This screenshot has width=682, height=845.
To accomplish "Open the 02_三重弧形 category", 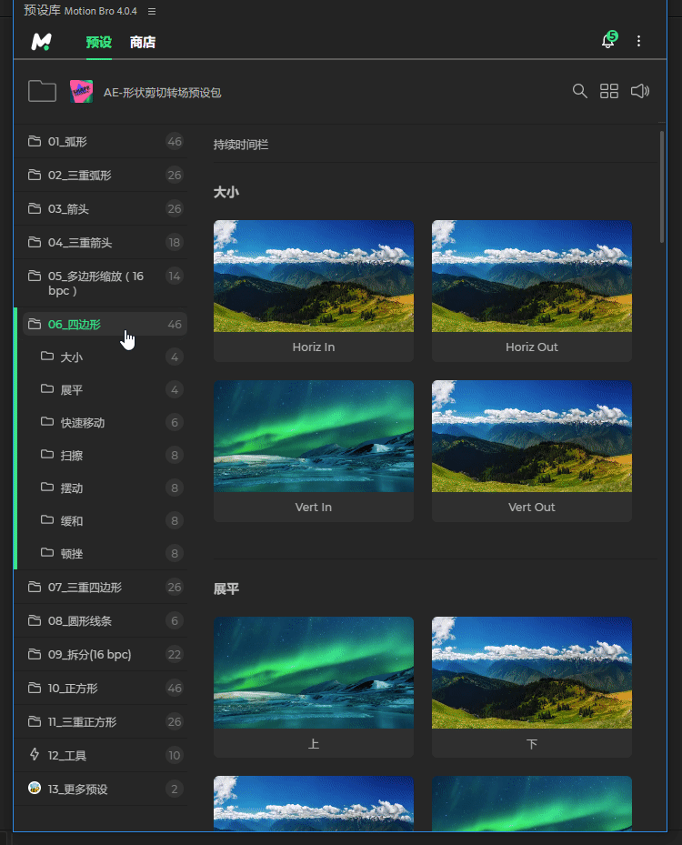I will 101,176.
